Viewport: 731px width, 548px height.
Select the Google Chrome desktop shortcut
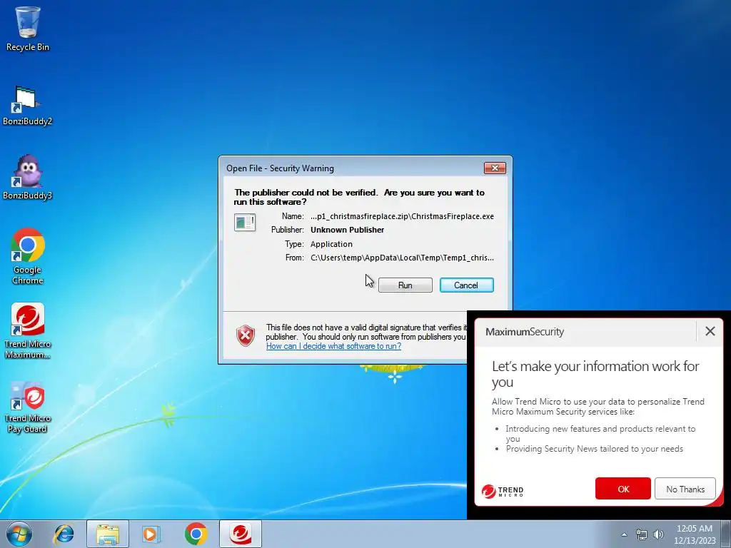pos(28,256)
